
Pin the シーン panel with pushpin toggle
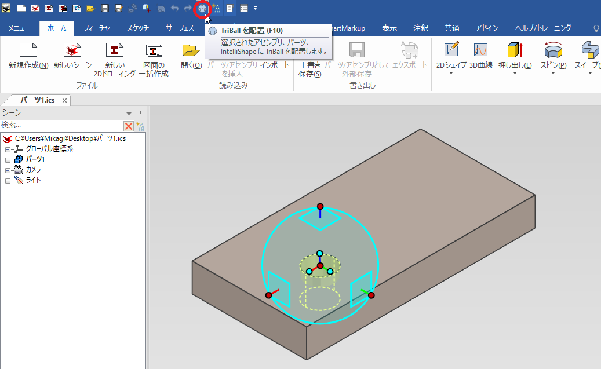tap(139, 113)
